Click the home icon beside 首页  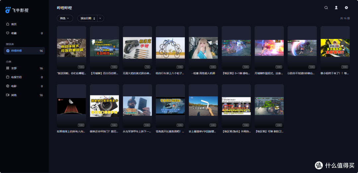point(8,24)
